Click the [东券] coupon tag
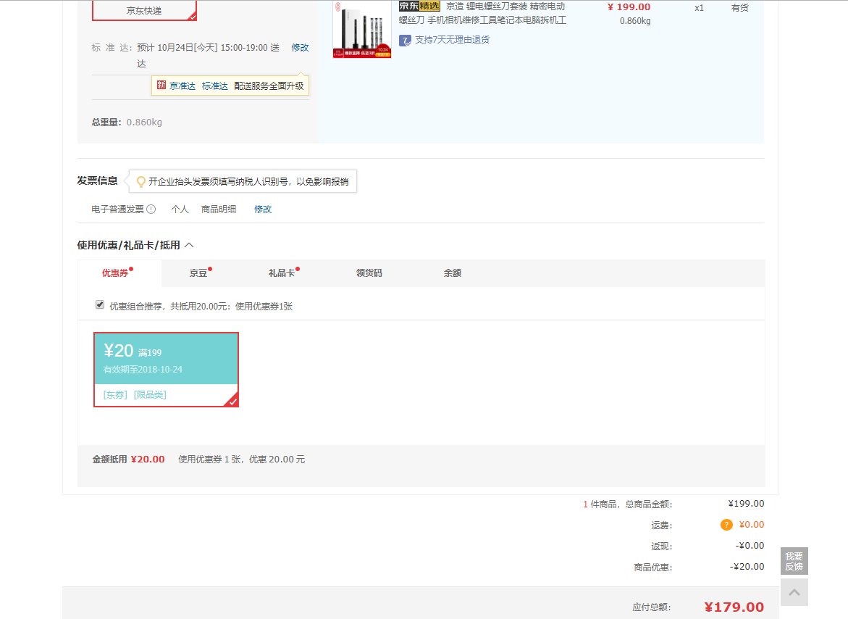Image resolution: width=848 pixels, height=619 pixels. pos(115,395)
